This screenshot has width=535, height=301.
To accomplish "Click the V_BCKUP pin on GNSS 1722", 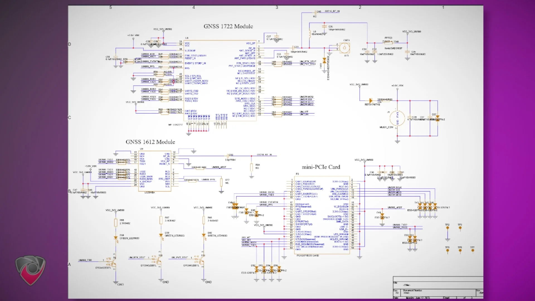I will point(190,51).
